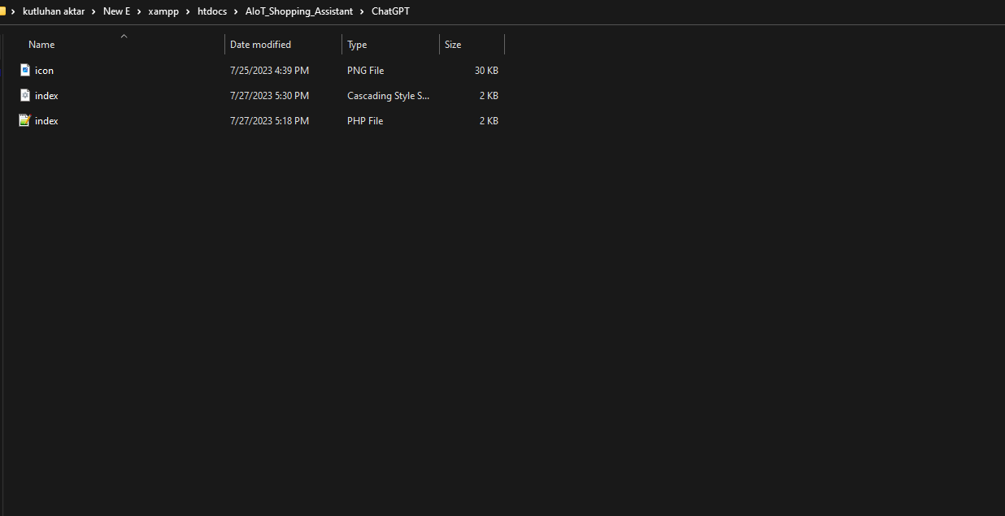This screenshot has height=516, width=1005.
Task: Navigate to New E breadcrumb
Action: [x=116, y=11]
